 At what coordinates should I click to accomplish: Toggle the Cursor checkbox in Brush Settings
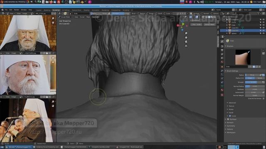click(230, 116)
